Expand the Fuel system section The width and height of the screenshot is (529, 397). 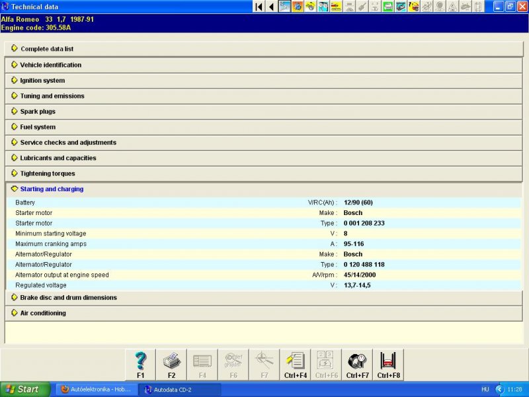(264, 127)
